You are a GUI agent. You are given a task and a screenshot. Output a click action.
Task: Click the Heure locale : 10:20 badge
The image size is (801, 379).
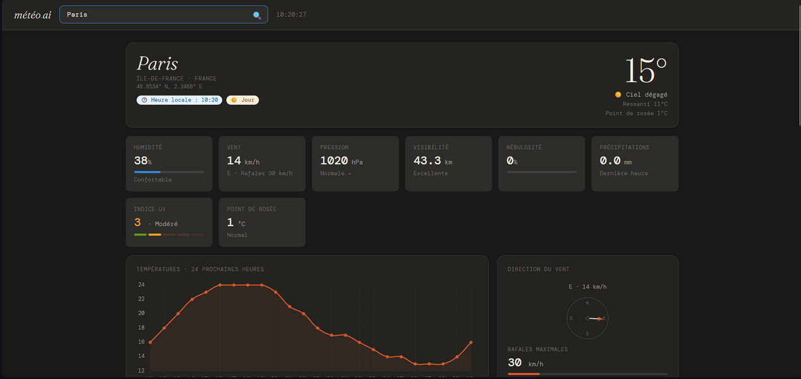[x=180, y=100]
